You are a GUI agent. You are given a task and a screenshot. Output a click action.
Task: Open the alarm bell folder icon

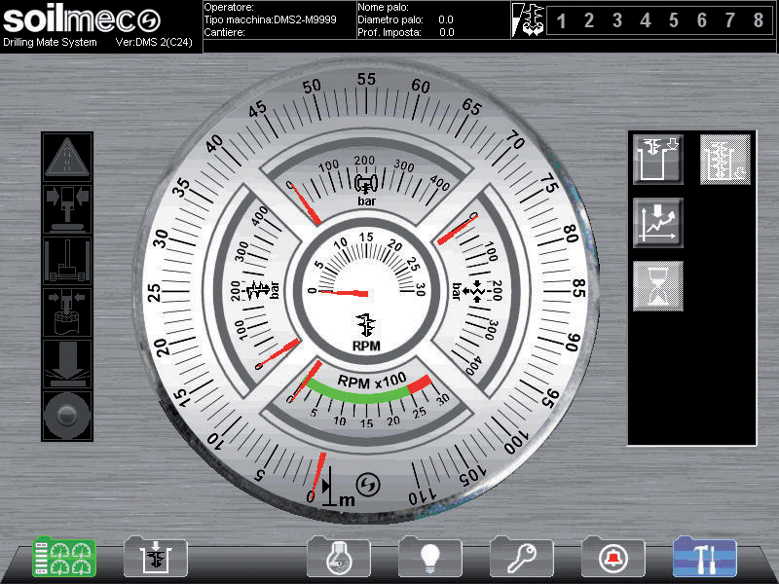click(613, 558)
